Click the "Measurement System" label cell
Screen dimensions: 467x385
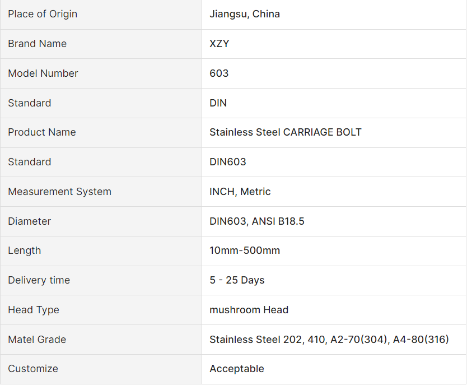(59, 192)
